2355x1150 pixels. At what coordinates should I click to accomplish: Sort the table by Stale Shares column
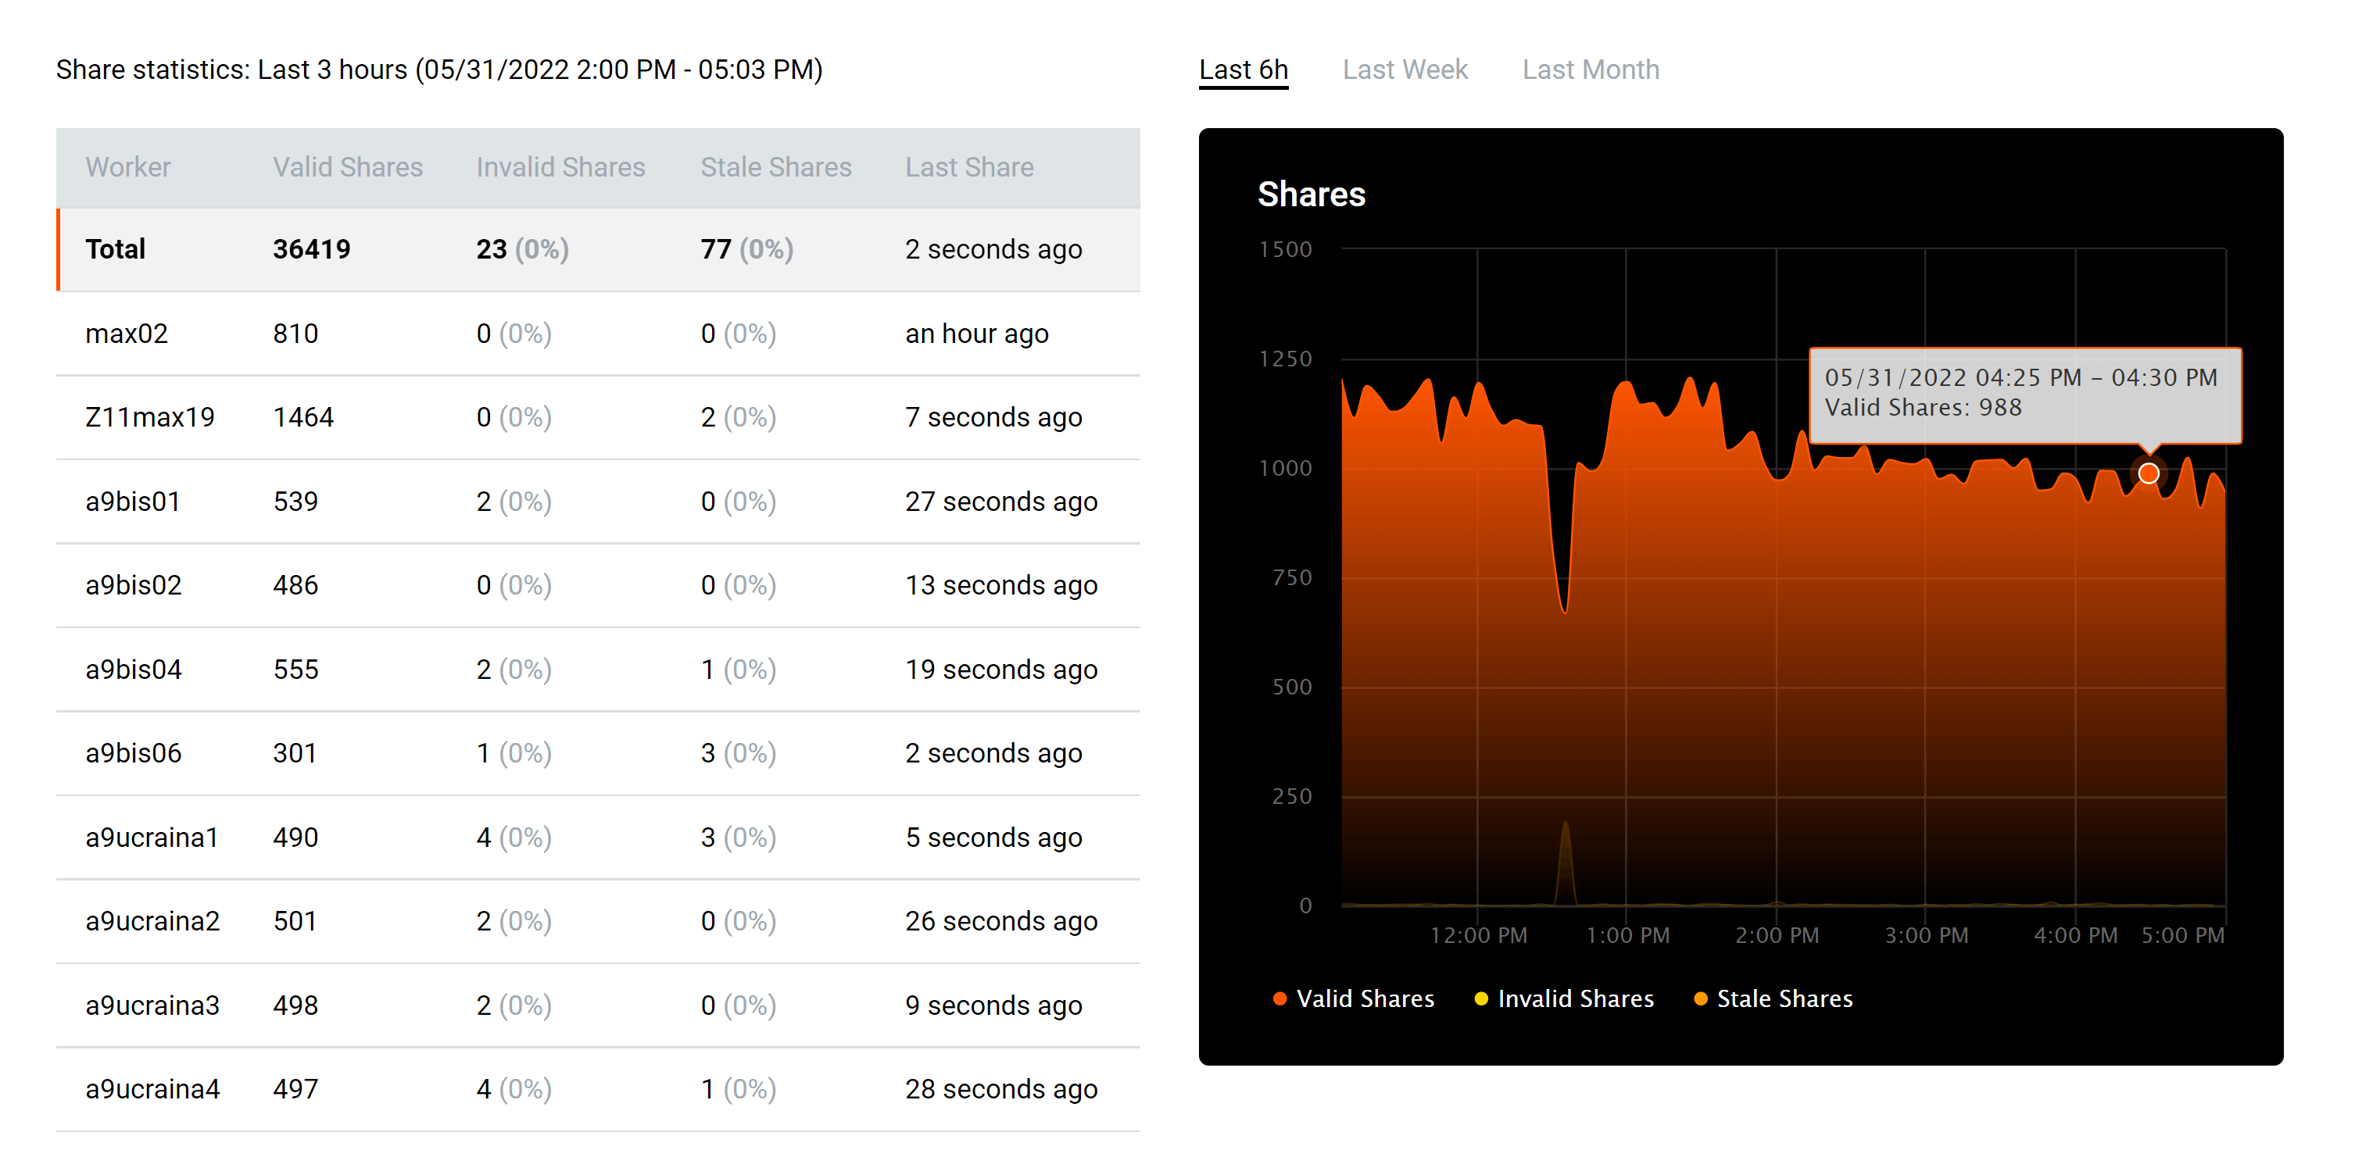(x=776, y=167)
